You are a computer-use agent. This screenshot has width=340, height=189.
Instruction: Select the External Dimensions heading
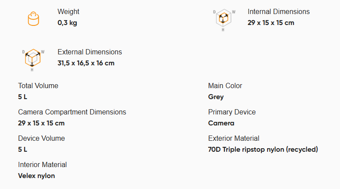pyautogui.click(x=90, y=52)
